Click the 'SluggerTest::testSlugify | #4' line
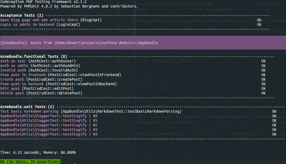 coord(49,134)
